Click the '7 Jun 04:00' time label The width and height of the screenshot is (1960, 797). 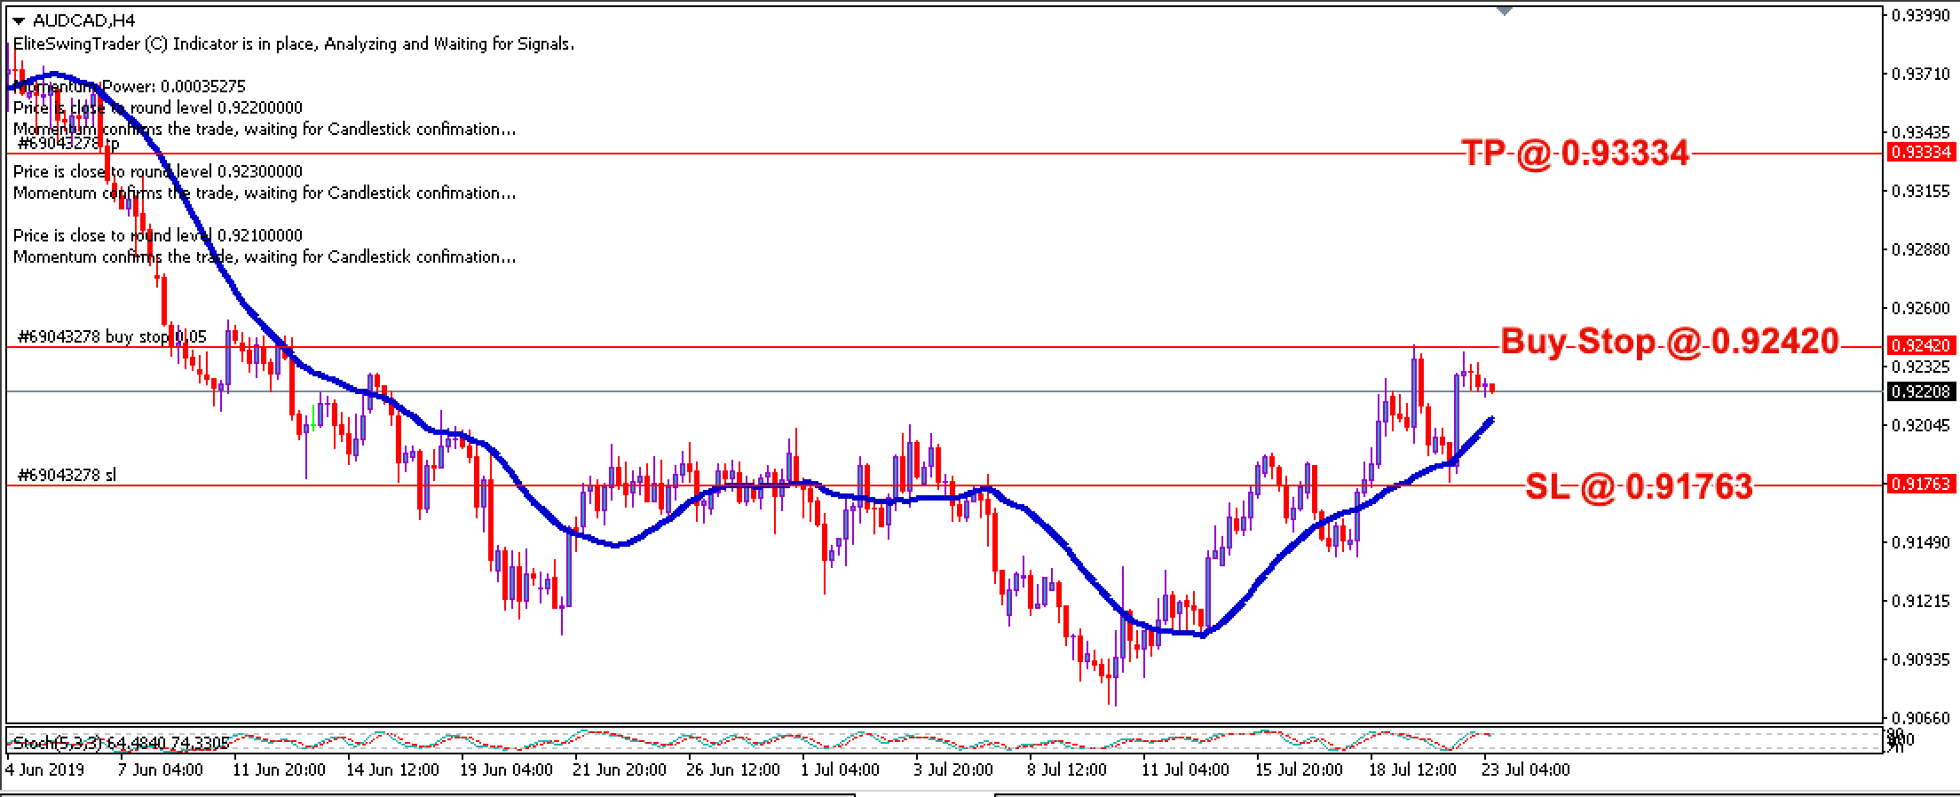coord(161,769)
